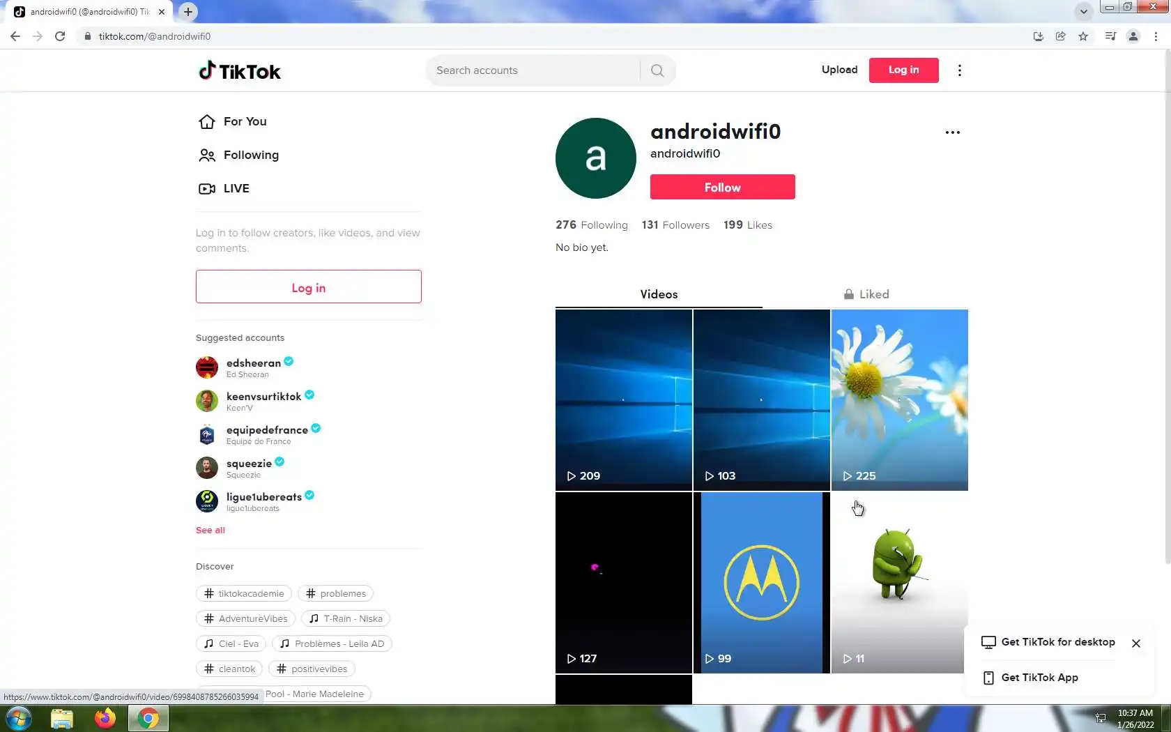Click the red Log in button in the header

click(x=903, y=70)
